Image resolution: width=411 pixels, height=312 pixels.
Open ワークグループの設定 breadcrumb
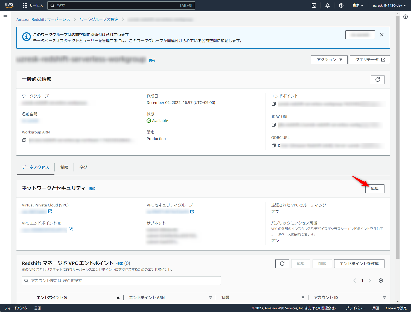pyautogui.click(x=99, y=19)
